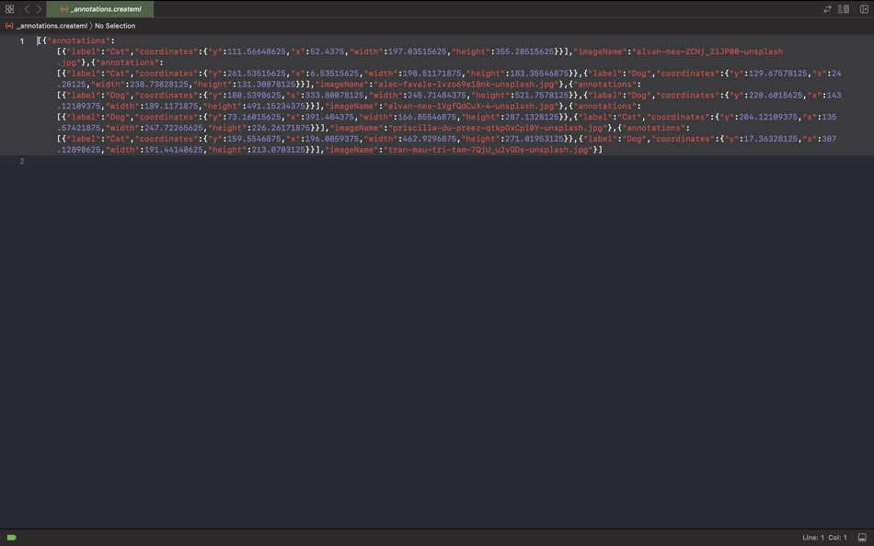Screen dimensions: 874x546
Task: Click the y value 159.5546875
Action: point(254,140)
